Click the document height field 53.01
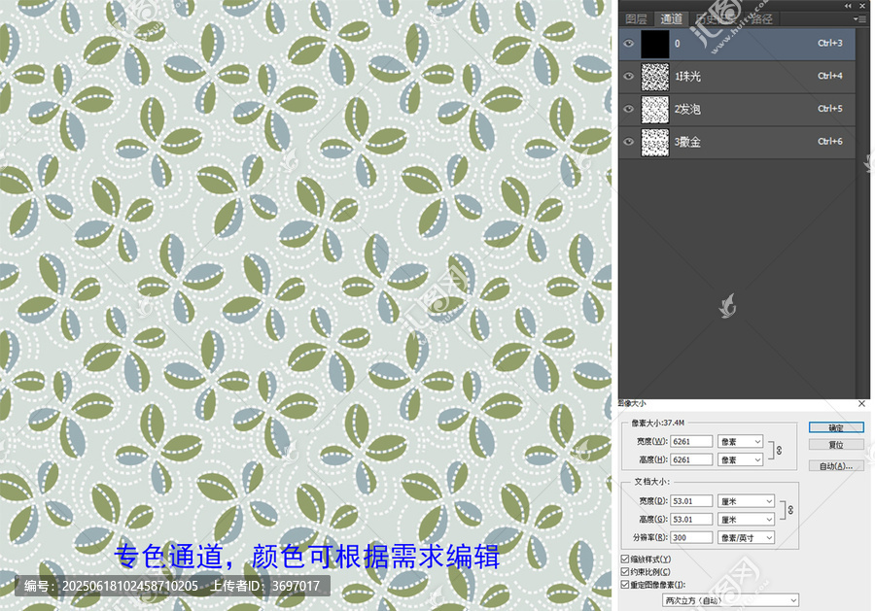The image size is (875, 611). 691,519
